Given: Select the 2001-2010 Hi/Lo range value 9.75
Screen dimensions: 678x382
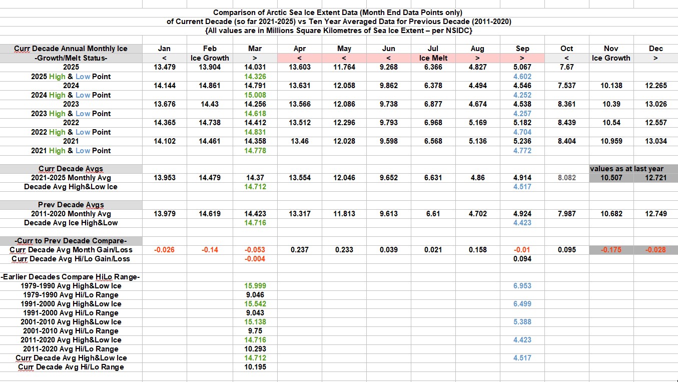Looking at the screenshot, I should 255,331.
